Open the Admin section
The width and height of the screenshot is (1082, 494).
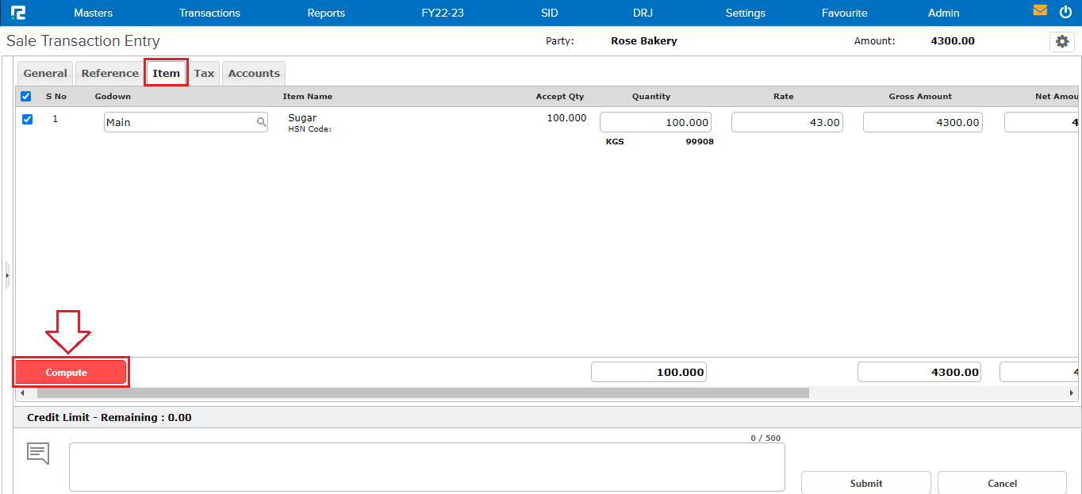(x=943, y=13)
